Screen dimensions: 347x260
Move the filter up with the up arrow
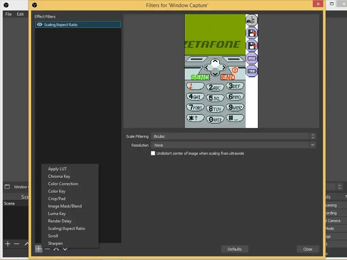coord(56,249)
